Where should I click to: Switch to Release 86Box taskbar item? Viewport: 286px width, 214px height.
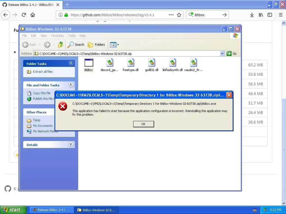click(x=52, y=210)
